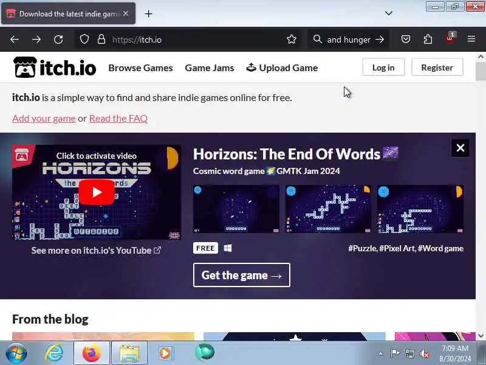
Task: Open the uBlock extension icon with badge
Action: coord(450,38)
